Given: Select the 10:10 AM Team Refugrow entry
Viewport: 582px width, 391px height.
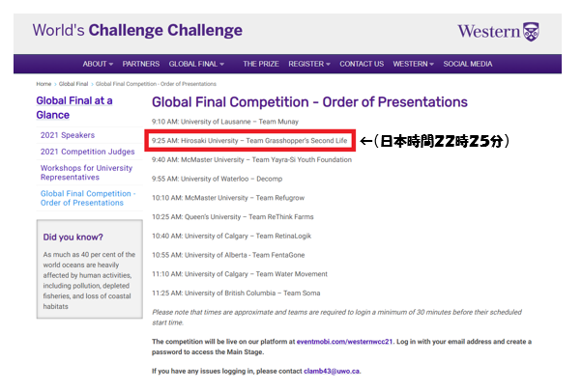Looking at the screenshot, I should pos(228,198).
